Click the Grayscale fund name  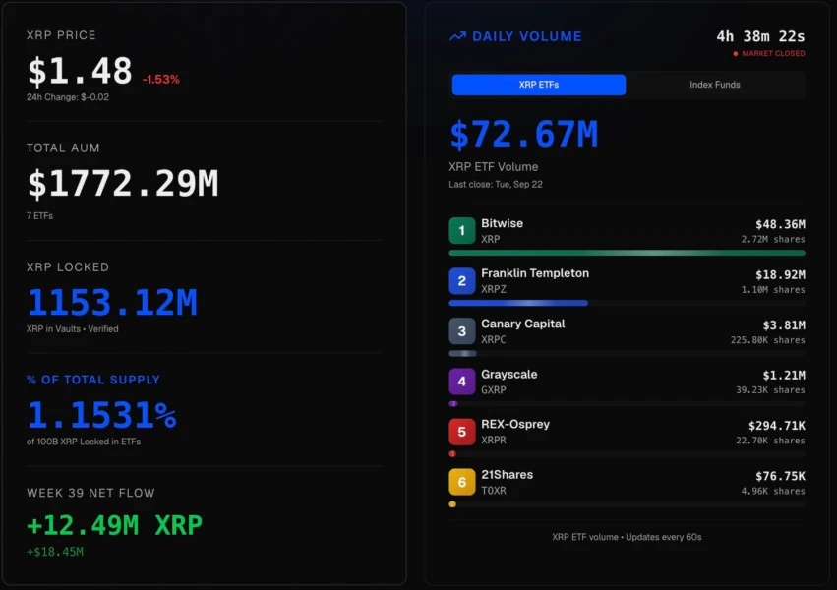[508, 375]
